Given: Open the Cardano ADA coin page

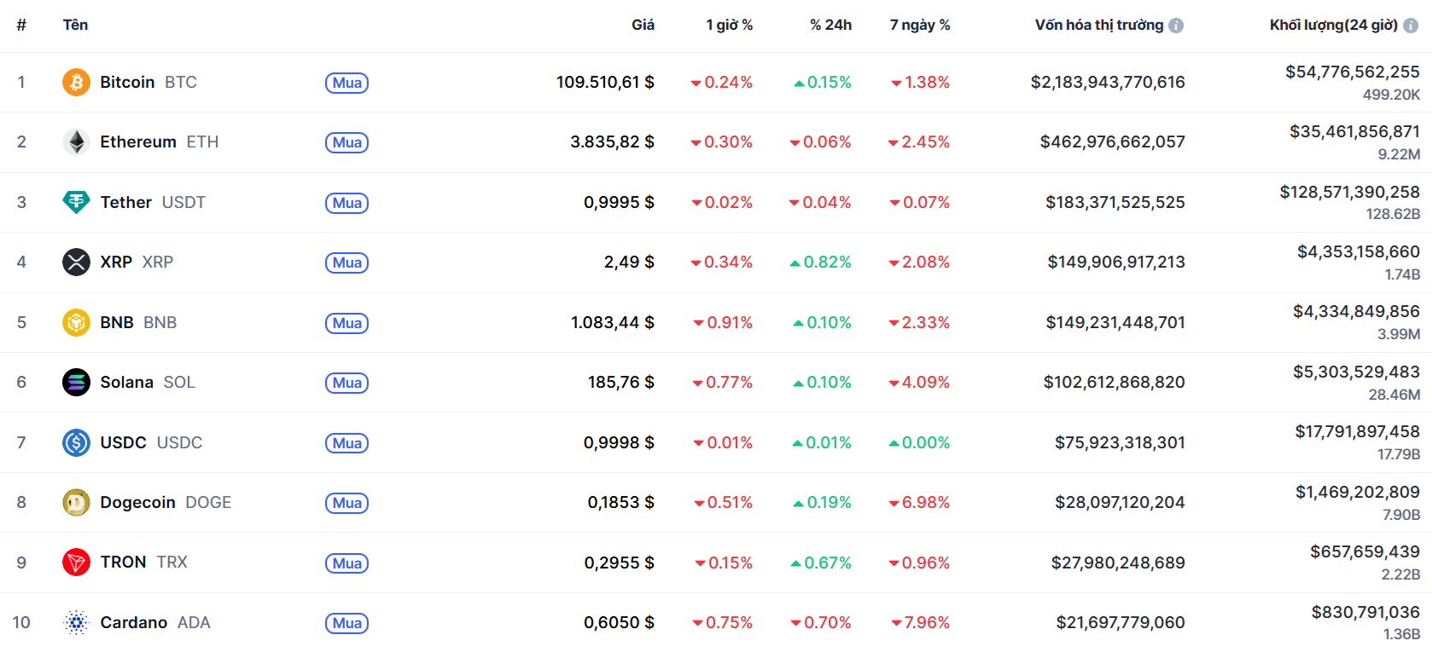Looking at the screenshot, I should (134, 623).
